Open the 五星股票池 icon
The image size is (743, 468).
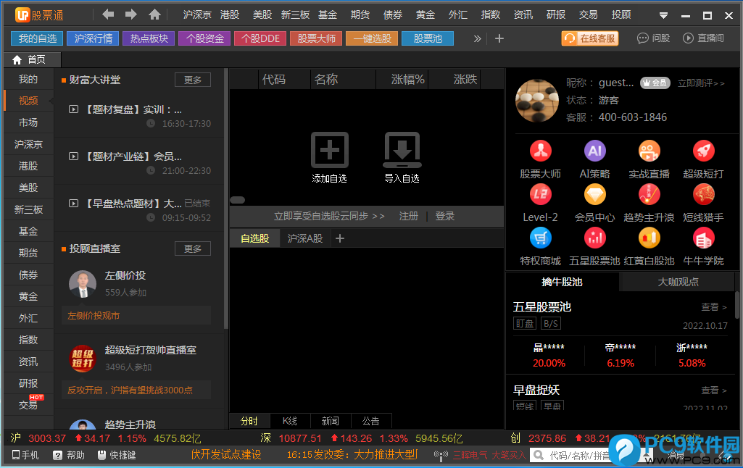coord(595,238)
